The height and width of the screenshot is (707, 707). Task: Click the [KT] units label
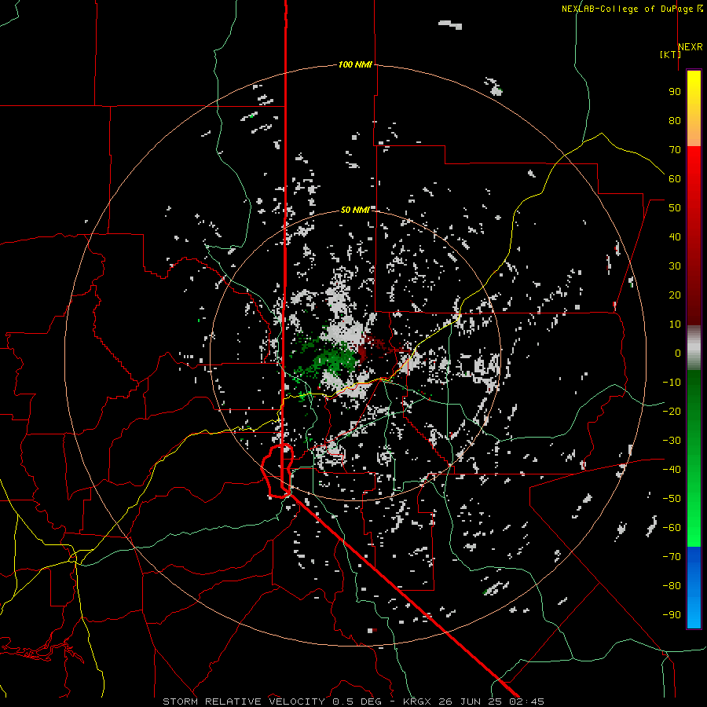pyautogui.click(x=670, y=55)
